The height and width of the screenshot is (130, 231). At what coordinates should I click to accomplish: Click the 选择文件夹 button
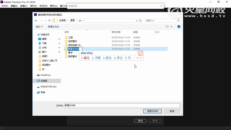click(x=152, y=111)
